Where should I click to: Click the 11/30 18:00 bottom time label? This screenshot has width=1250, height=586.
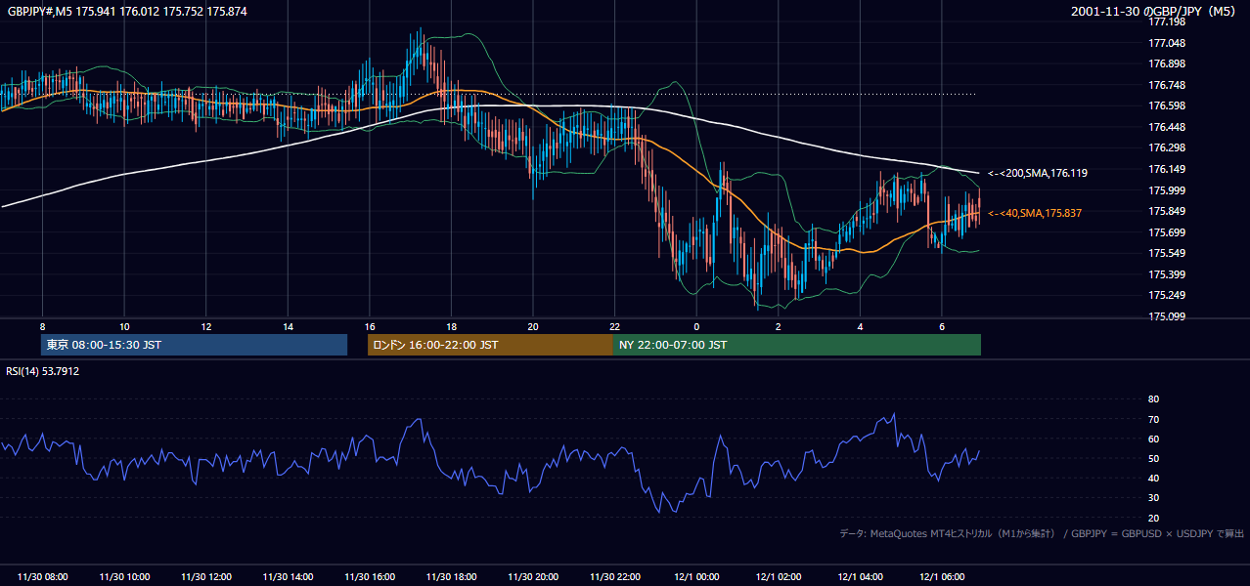[452, 577]
